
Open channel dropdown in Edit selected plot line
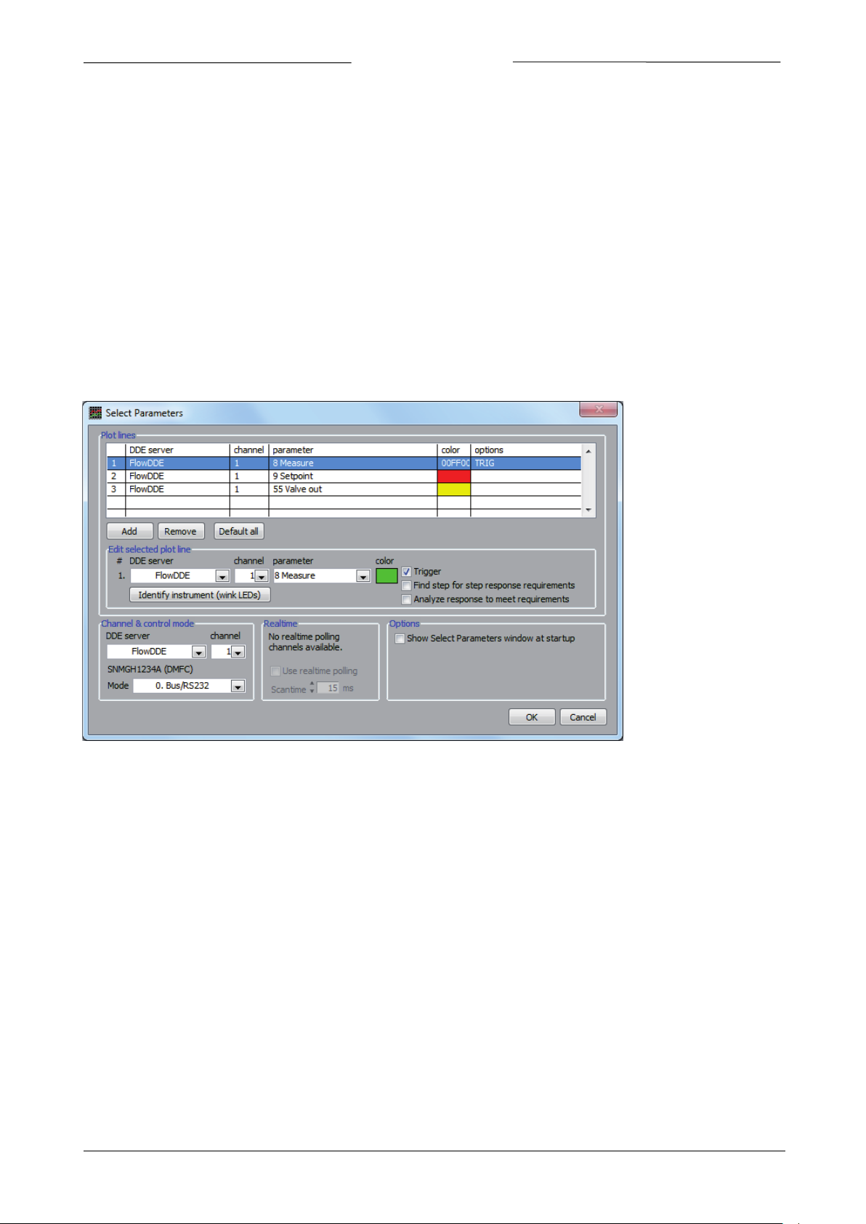coord(262,576)
